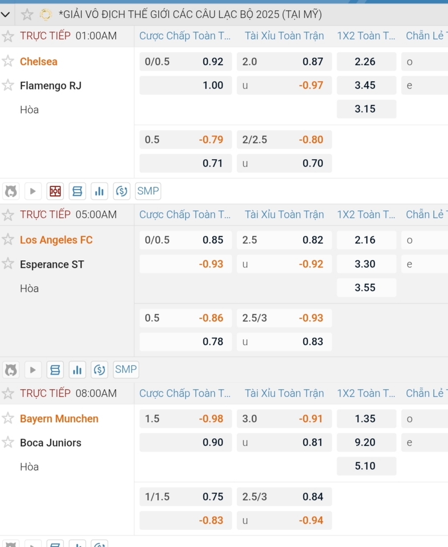Open Bayern Munchen team name link
The width and height of the screenshot is (448, 547).
click(59, 419)
